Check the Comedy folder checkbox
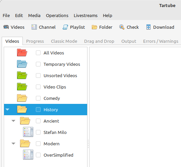Viewport: 181px width, 167px height. pos(38,98)
